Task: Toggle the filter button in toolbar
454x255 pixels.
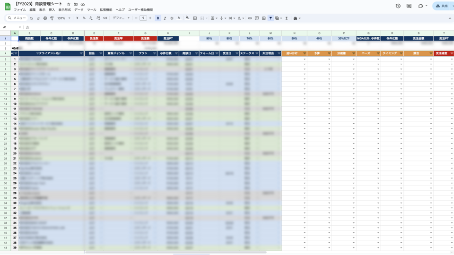Action: pos(271,18)
